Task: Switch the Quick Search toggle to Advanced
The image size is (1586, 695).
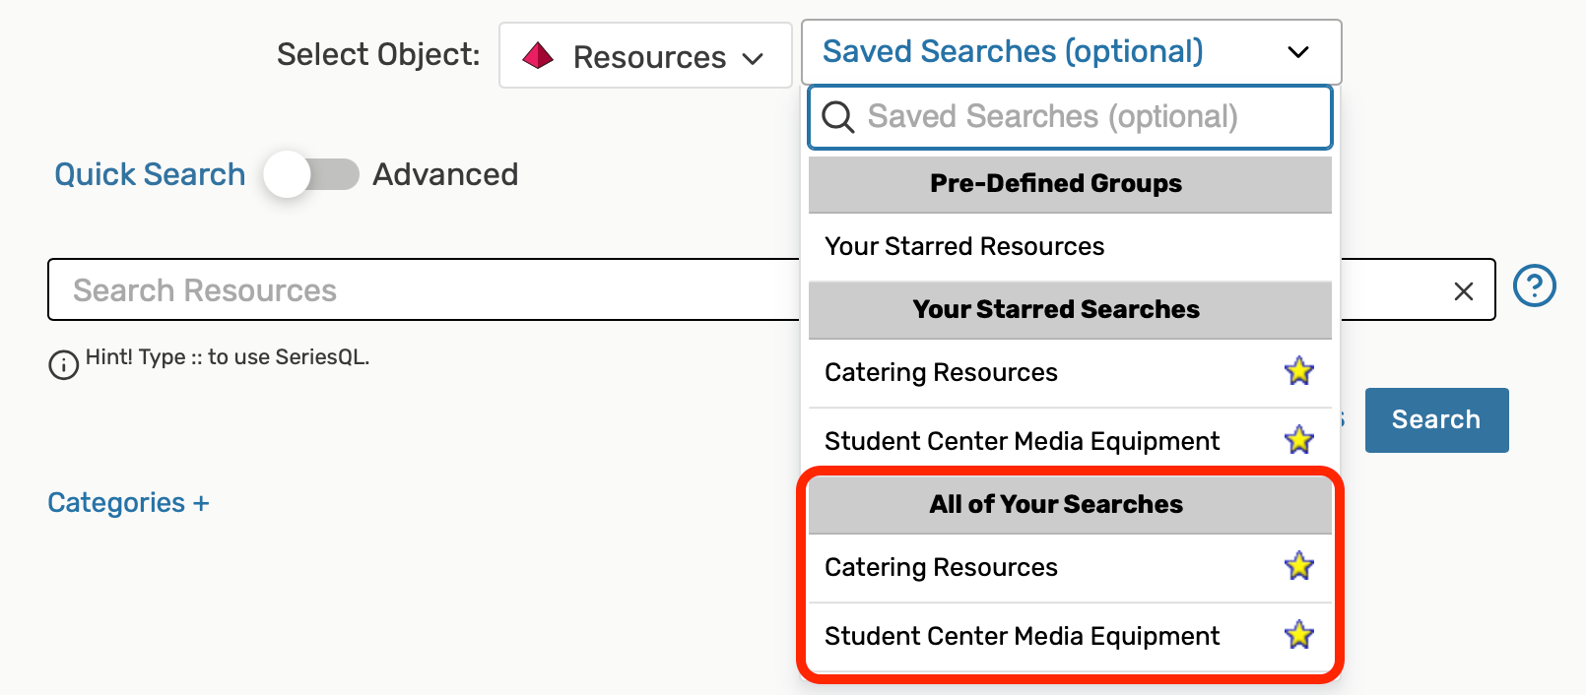Action: point(310,175)
